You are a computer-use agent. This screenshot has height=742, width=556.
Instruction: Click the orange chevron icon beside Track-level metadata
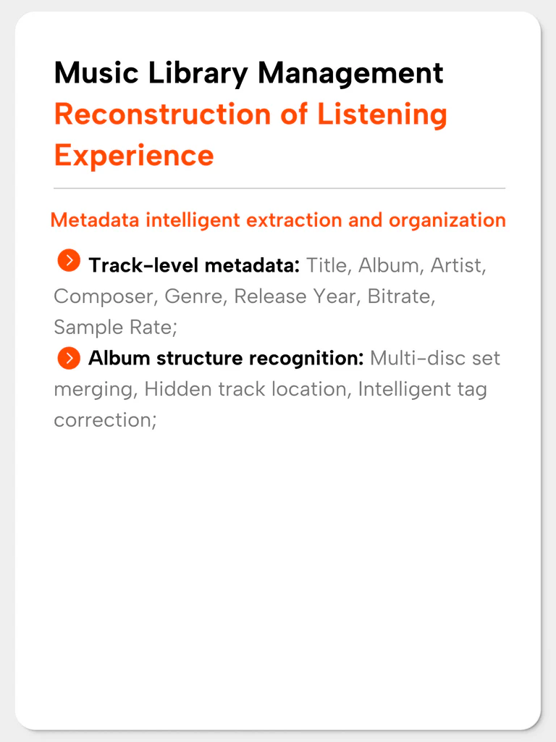point(69,260)
